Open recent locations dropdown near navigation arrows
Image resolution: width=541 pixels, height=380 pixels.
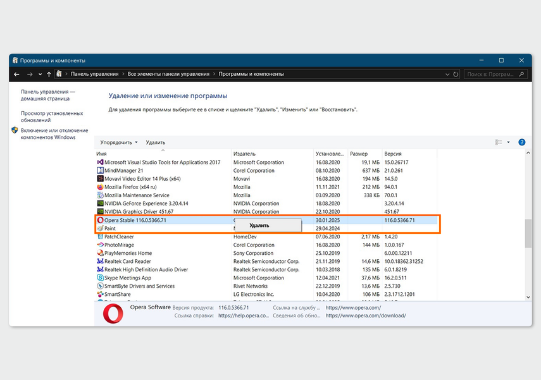(40, 74)
